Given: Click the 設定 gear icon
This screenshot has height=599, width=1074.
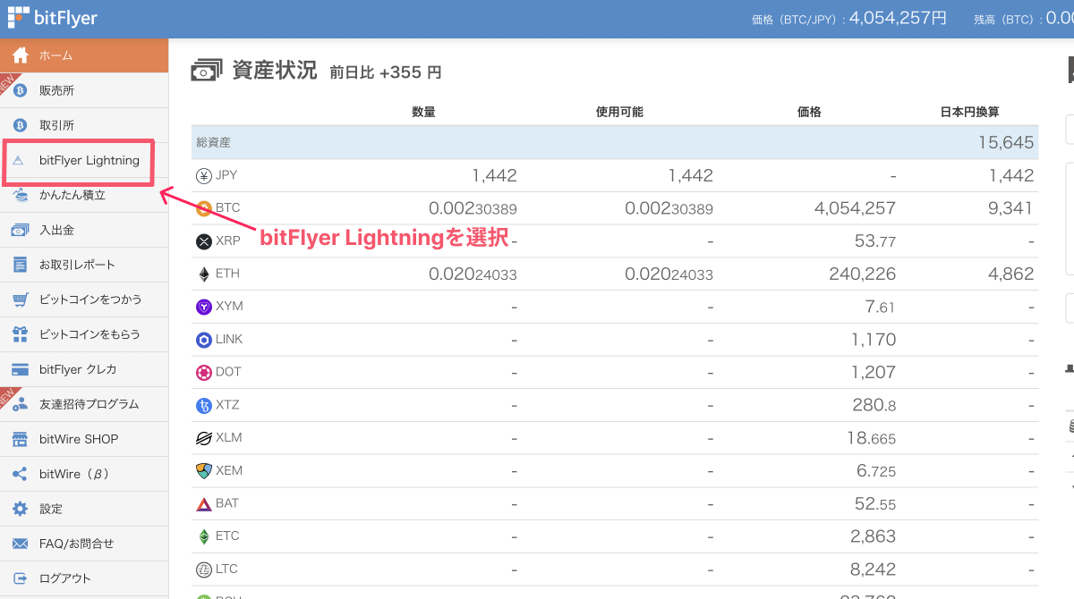Looking at the screenshot, I should point(20,509).
